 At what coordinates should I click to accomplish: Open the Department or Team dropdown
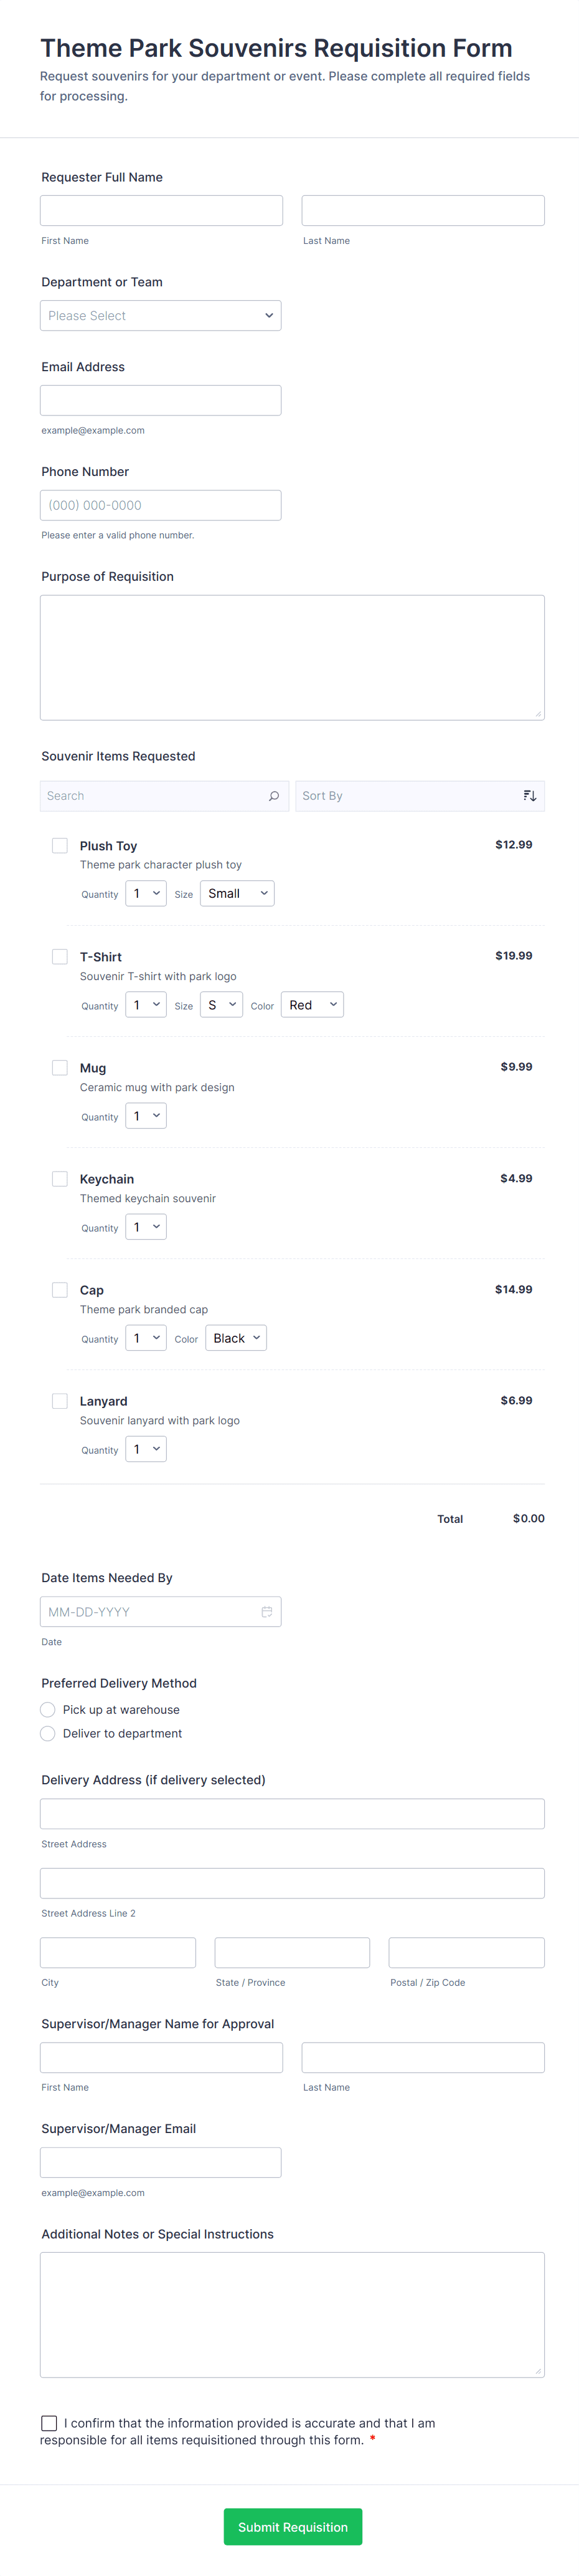click(x=161, y=316)
